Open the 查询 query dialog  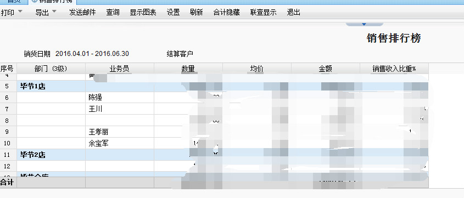click(x=113, y=13)
